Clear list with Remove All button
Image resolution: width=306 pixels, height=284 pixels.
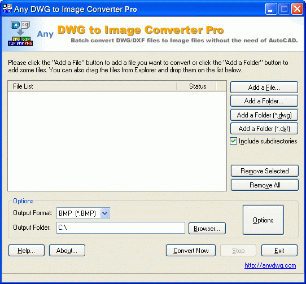(265, 185)
